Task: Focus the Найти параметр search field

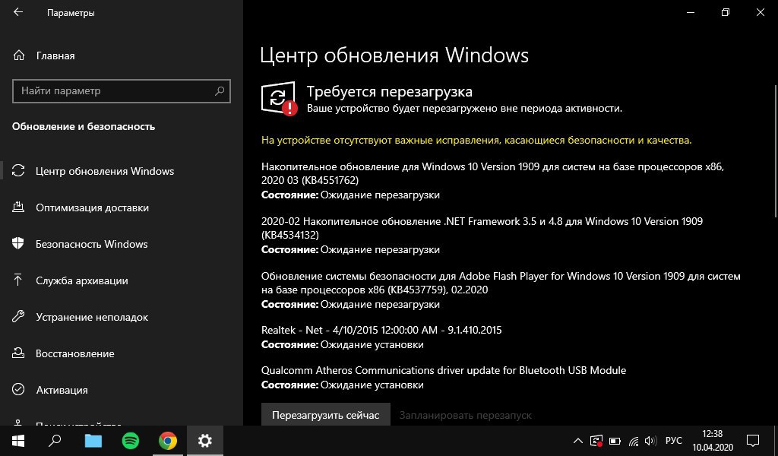Action: (121, 90)
